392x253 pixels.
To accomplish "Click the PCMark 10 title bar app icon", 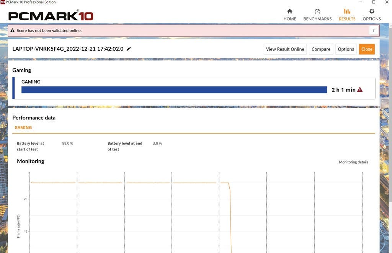I will (x=3, y=2).
